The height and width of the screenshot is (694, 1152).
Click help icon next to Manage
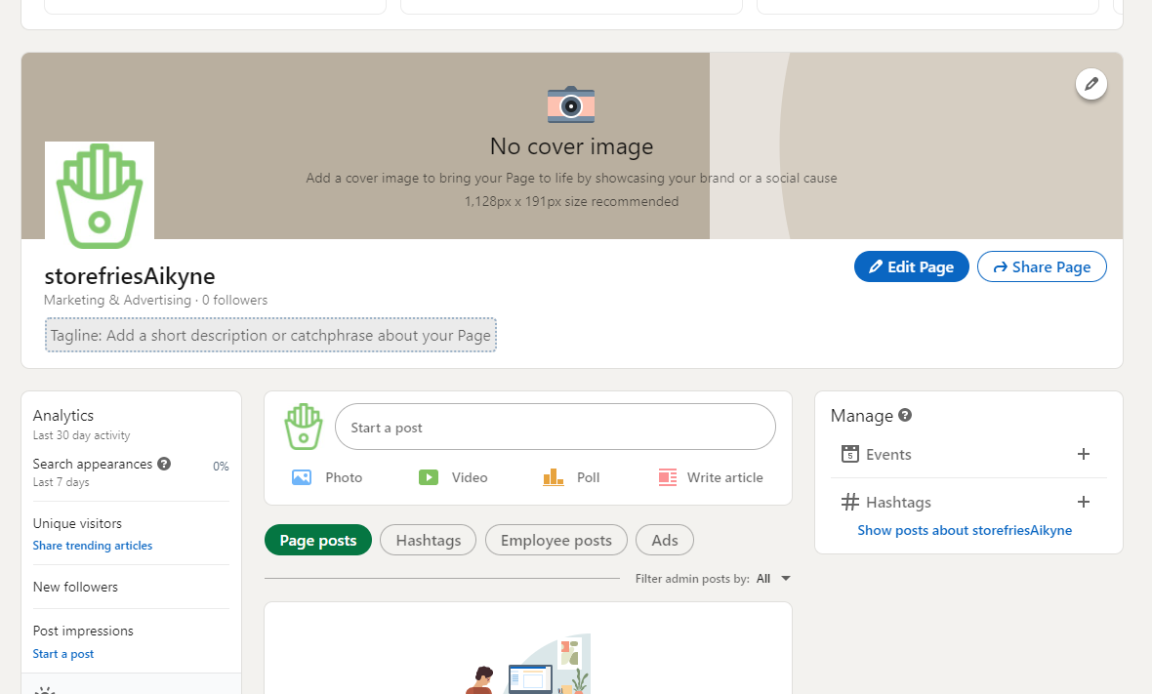905,415
